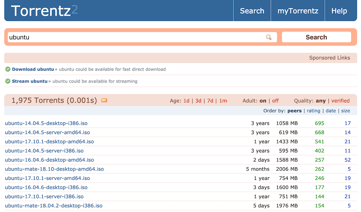361x212 pixels.
Task: Select Search in the top navigation
Action: click(252, 11)
